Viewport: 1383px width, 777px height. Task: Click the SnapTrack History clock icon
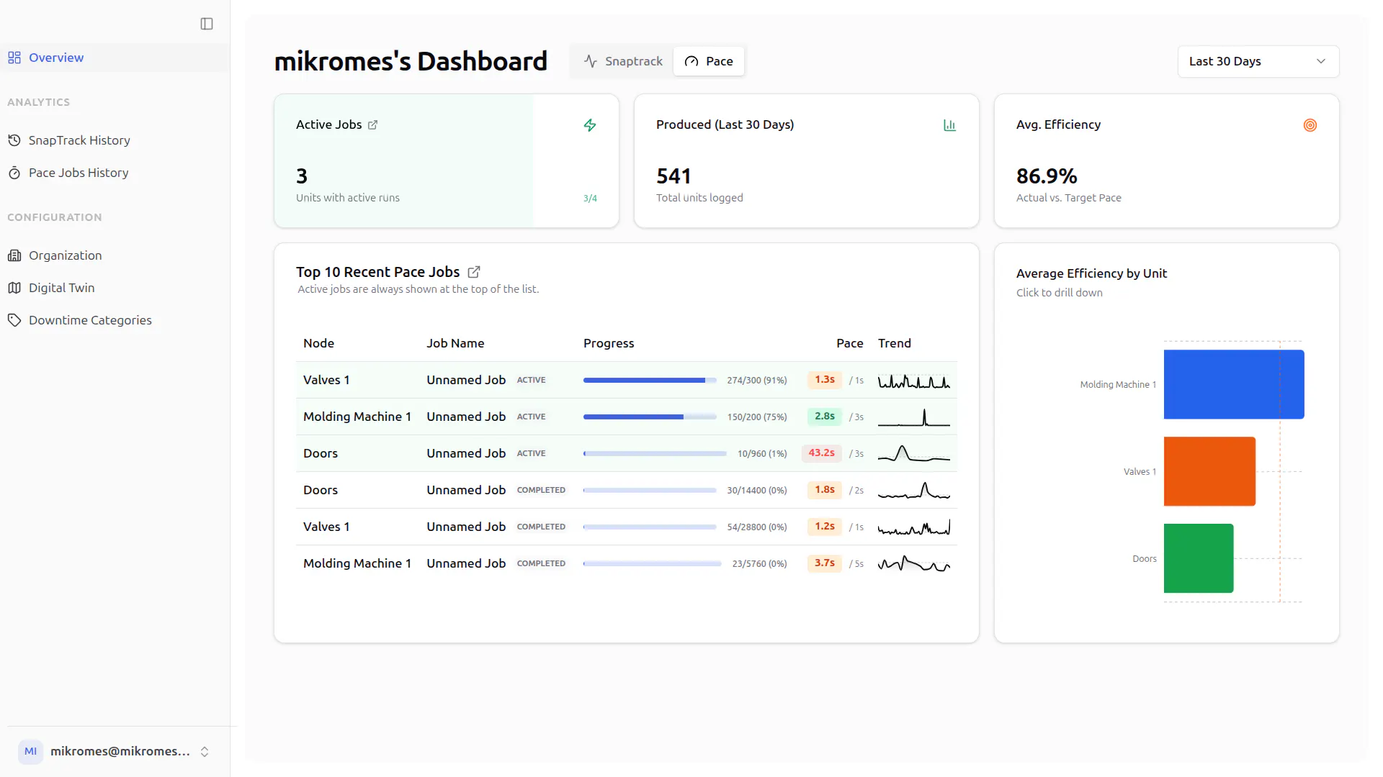(14, 140)
